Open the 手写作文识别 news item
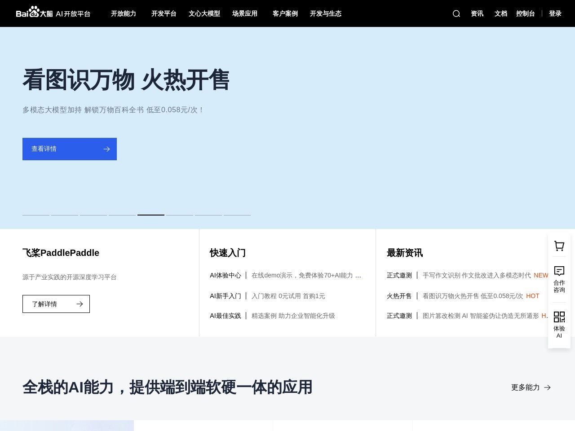The image size is (575, 431). pyautogui.click(x=476, y=275)
